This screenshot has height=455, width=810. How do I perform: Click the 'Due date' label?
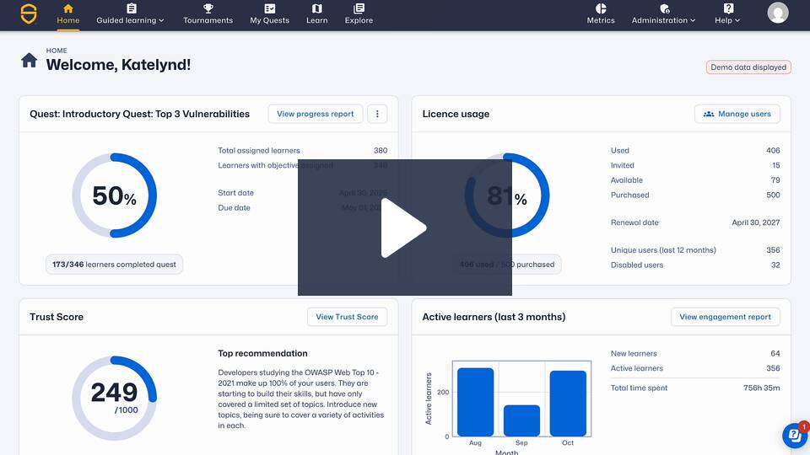[234, 208]
